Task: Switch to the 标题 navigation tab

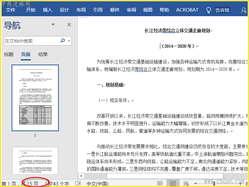Action: [x=9, y=54]
